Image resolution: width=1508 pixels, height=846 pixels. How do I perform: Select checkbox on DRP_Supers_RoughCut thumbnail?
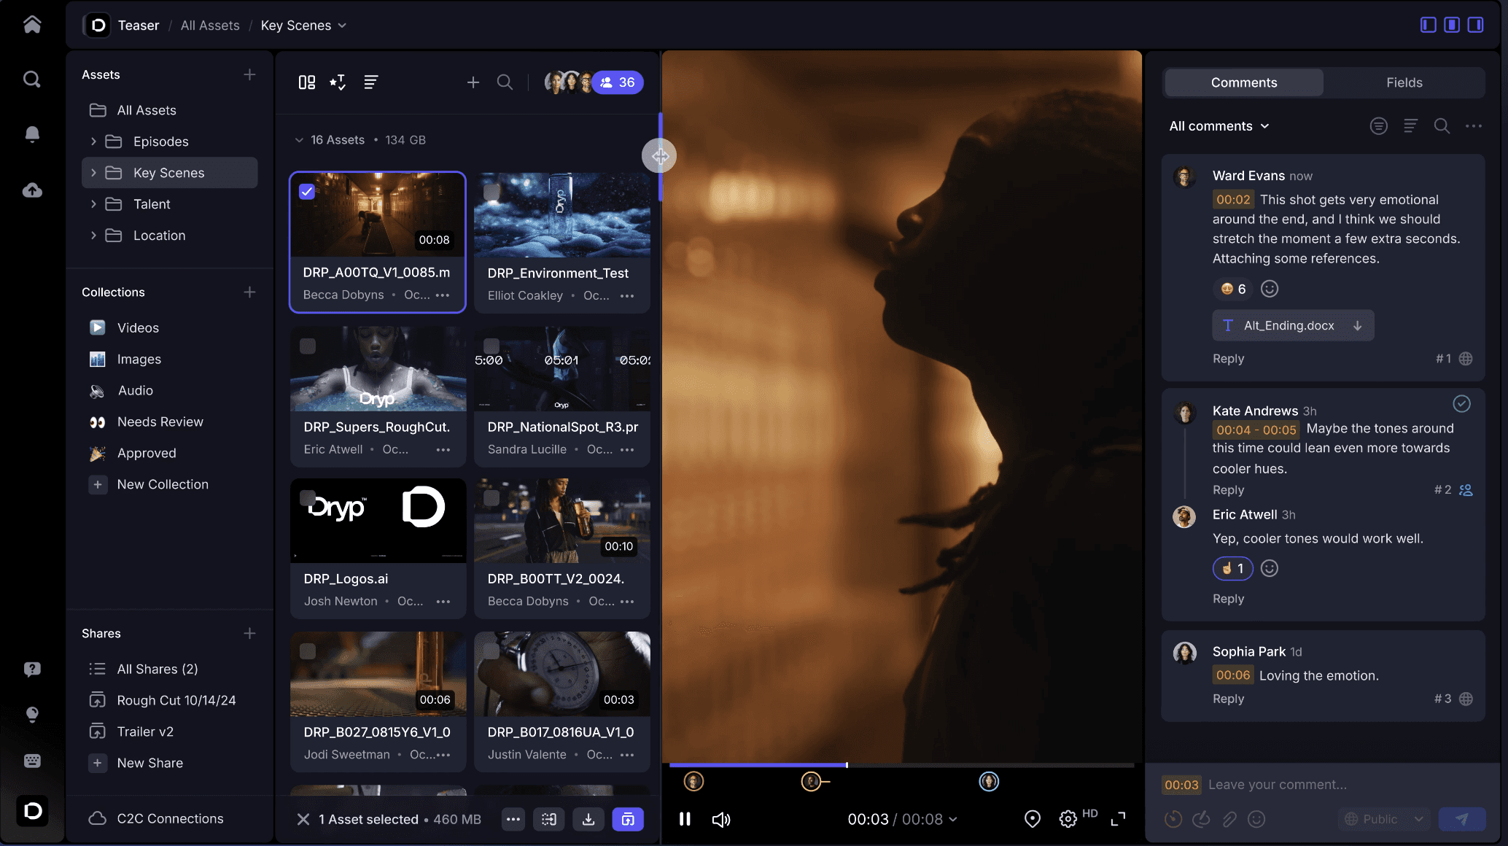[308, 346]
